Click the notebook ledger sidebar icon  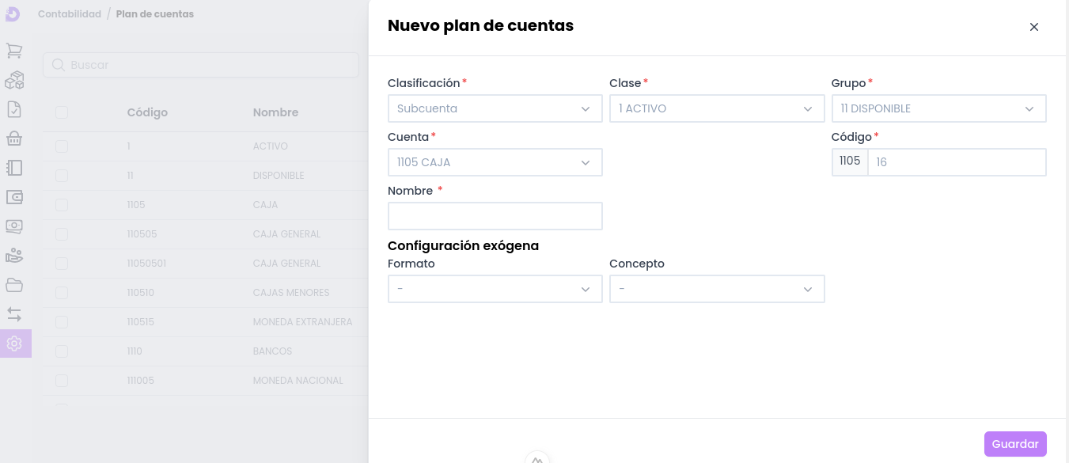[x=14, y=168]
